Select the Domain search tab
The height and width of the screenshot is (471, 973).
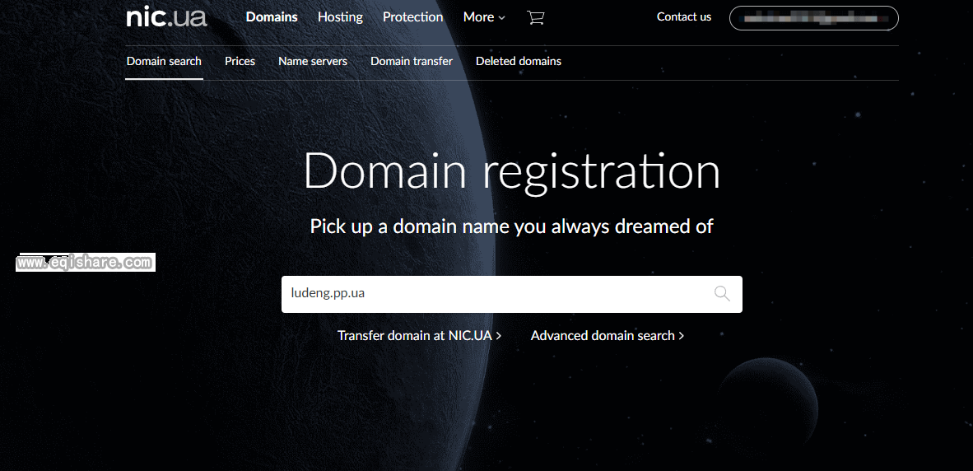tap(164, 62)
